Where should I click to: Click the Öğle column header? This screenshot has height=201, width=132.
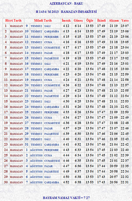[90, 21]
